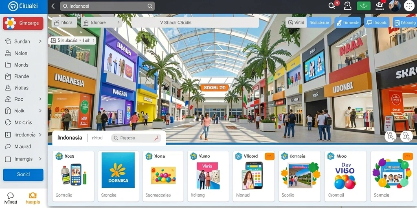Screen dimensions: 417x208
Task: Open the Dornaca product thumbnail
Action: pos(118,170)
